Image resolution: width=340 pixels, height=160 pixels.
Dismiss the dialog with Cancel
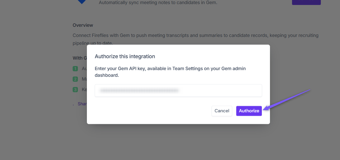coord(222,111)
